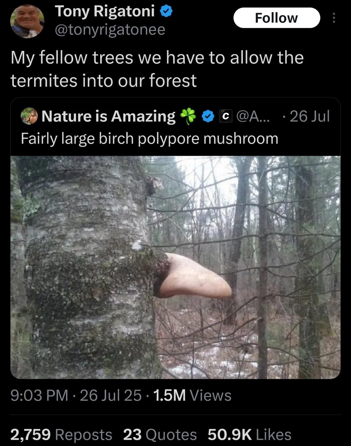Click the Nature is Amazing avatar
Screen dimensions: 351x446
(29, 116)
